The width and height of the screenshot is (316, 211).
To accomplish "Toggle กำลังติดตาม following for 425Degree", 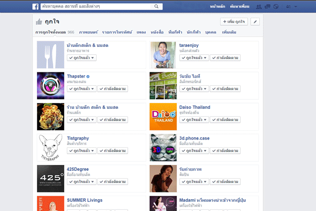I will pyautogui.click(x=112, y=182).
